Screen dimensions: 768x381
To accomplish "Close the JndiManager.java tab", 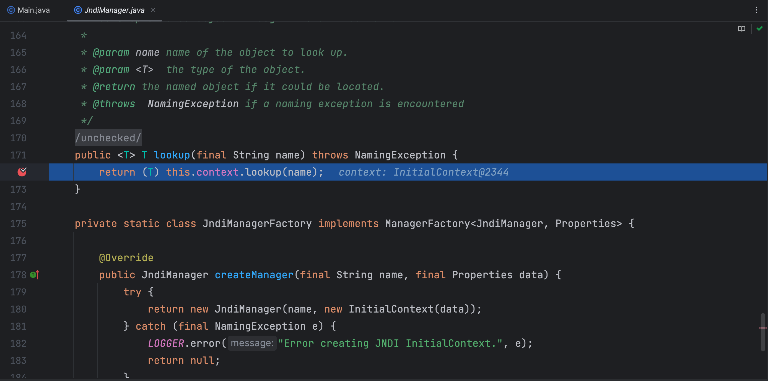I will (x=153, y=10).
